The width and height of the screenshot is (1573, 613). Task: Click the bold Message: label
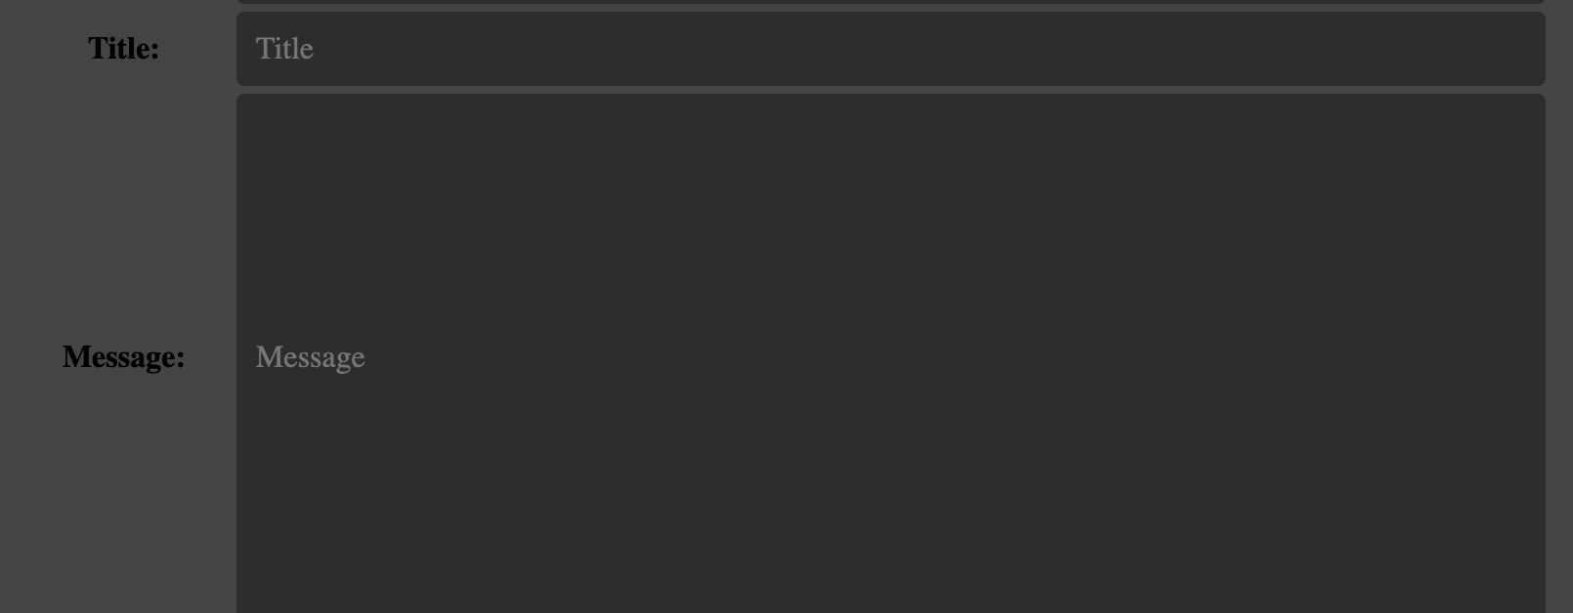tap(123, 357)
